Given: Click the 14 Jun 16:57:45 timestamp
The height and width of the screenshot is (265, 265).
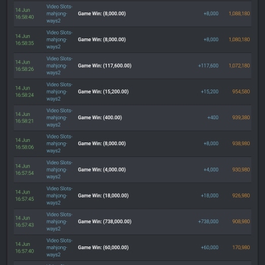Looking at the screenshot, I should [25, 195].
